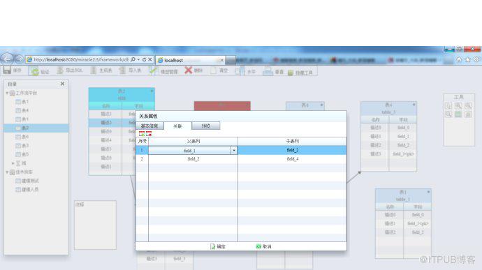Select the red table block on canvas

click(x=222, y=105)
